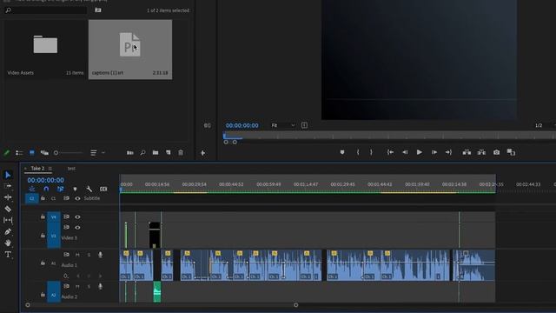
Task: Toggle Snap in timeline magnet icon
Action: (46, 190)
